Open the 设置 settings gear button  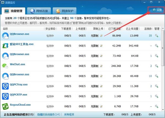pyautogui.click(x=157, y=10)
